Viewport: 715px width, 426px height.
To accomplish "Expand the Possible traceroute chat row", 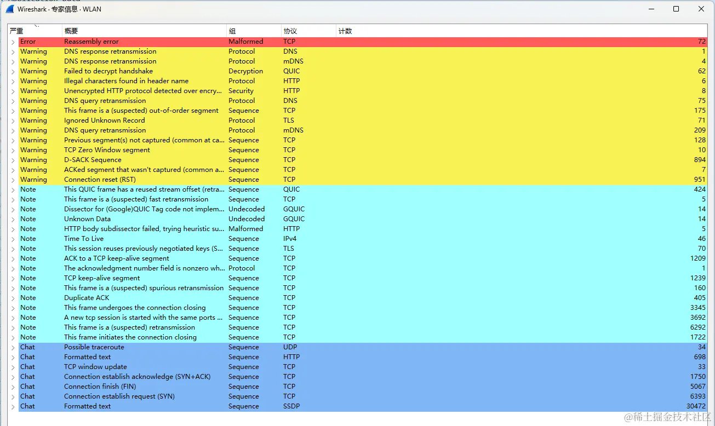I will tap(13, 347).
